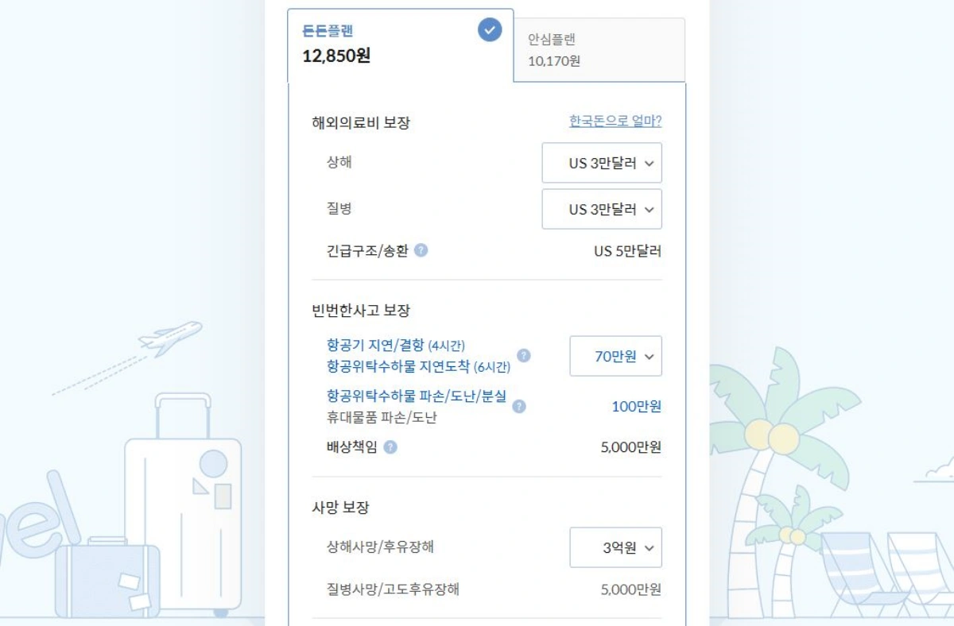Click the 12,850원 plan price
Viewport: 954px width, 626px height.
(335, 58)
